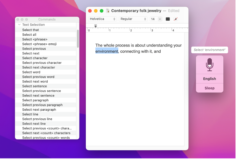This screenshot has width=236, height=159.
Task: Open the text color swatch in the toolbar
Action: click(167, 19)
